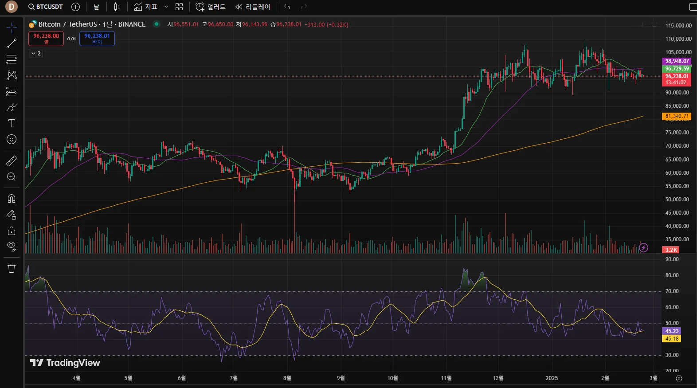This screenshot has width=697, height=388.
Task: Click the trash icon to remove drawings
Action: (12, 268)
